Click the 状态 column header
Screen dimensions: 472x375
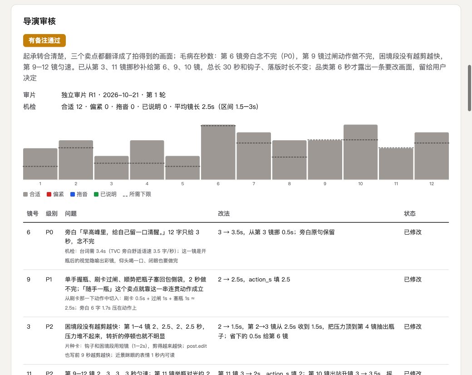[x=410, y=213]
